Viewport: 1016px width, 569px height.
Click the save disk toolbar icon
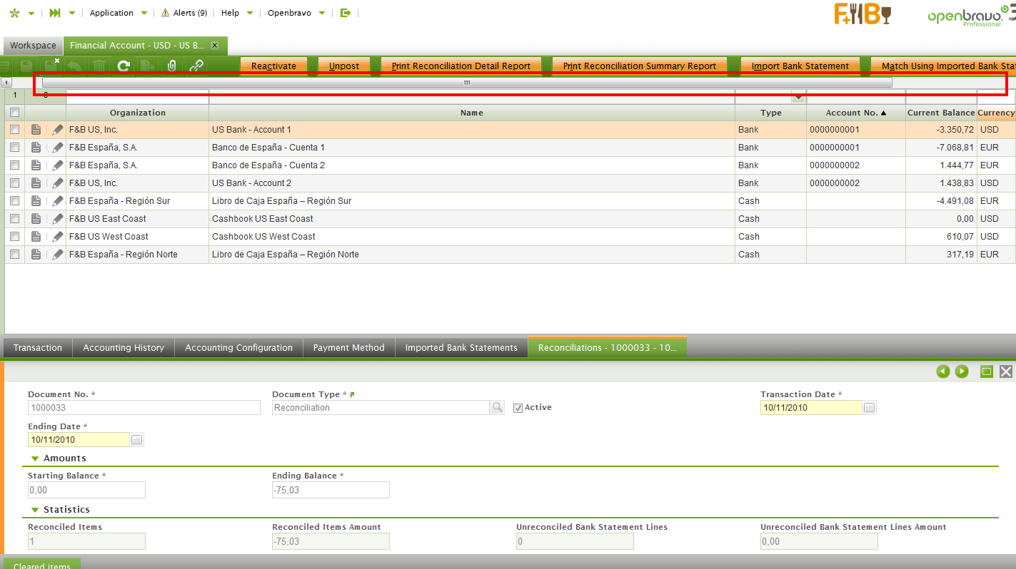pos(27,66)
